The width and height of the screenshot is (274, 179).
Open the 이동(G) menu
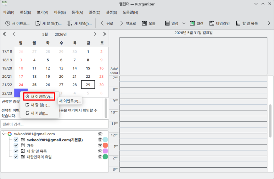coord(60,12)
